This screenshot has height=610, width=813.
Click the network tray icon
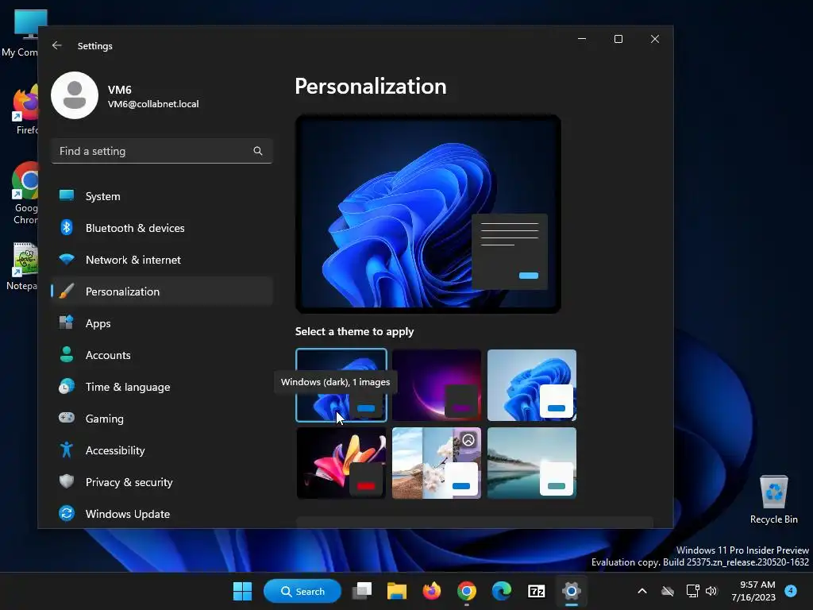click(x=692, y=591)
